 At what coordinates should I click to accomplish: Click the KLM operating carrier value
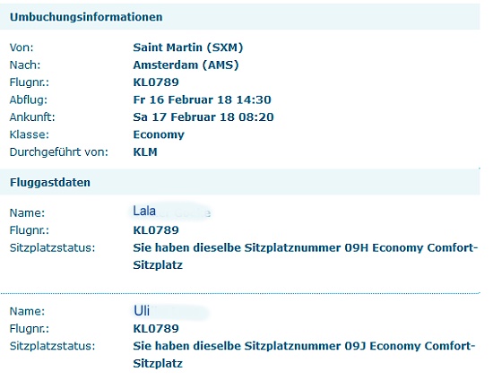145,152
